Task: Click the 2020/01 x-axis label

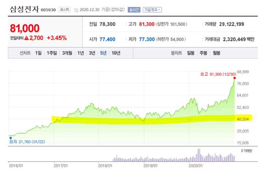Action: [x=195, y=166]
